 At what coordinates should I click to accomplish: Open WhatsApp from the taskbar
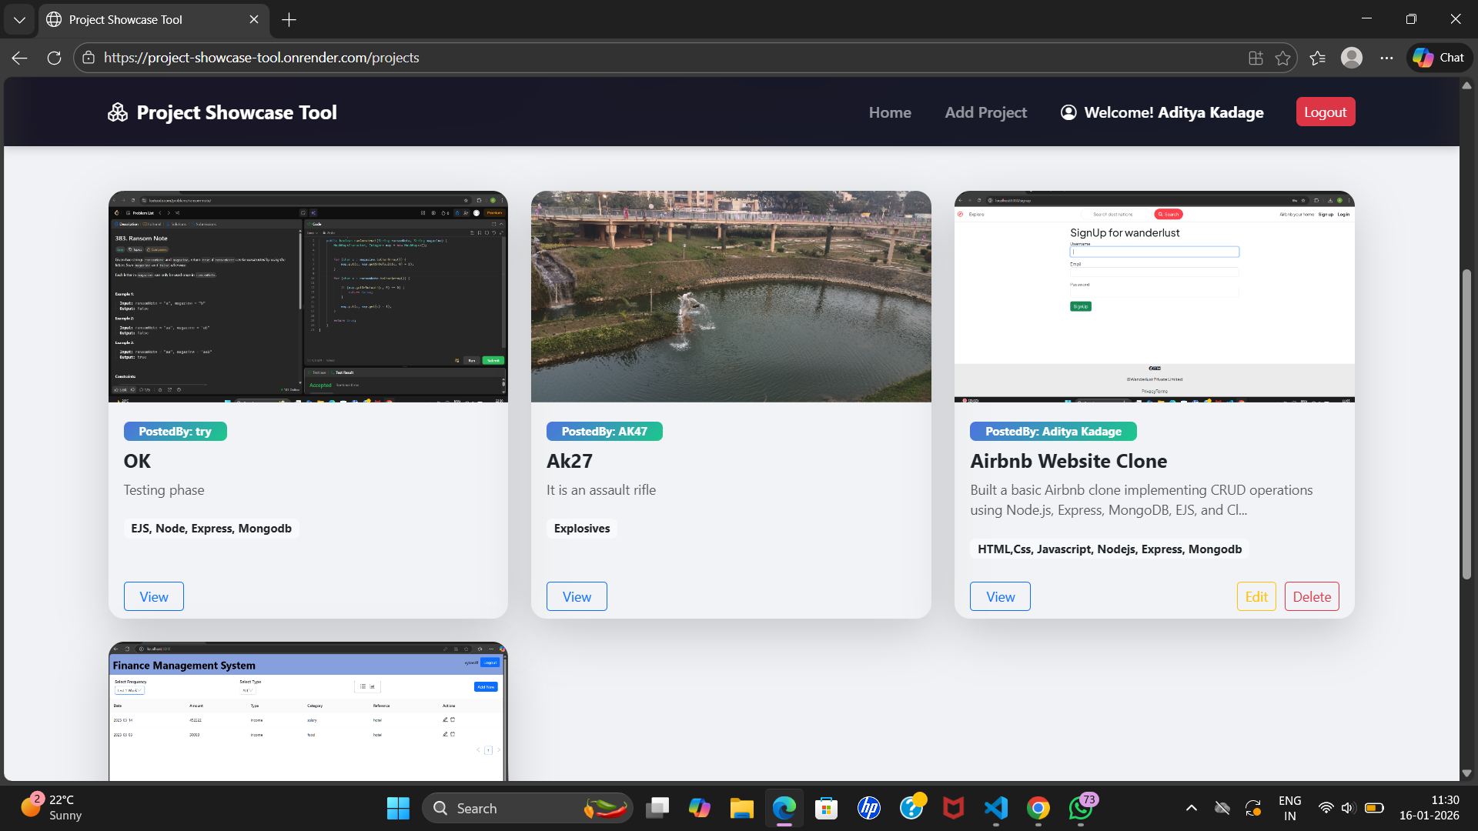coord(1081,809)
